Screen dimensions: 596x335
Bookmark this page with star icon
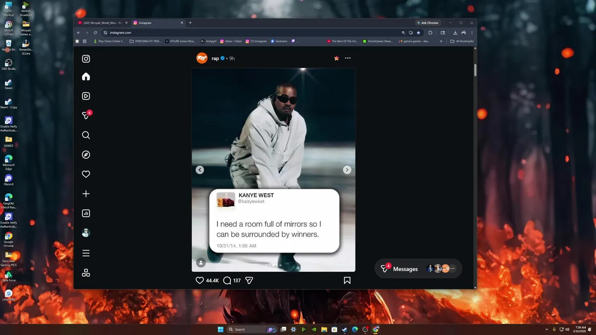tap(418, 33)
